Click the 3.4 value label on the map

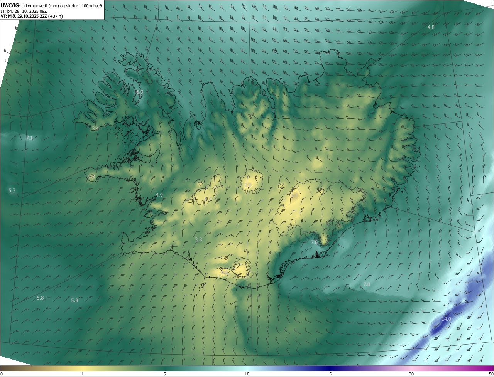(95, 128)
